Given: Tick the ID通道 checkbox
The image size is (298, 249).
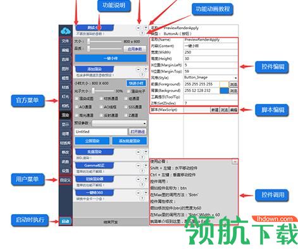Looking at the screenshot, I should pos(126,99).
